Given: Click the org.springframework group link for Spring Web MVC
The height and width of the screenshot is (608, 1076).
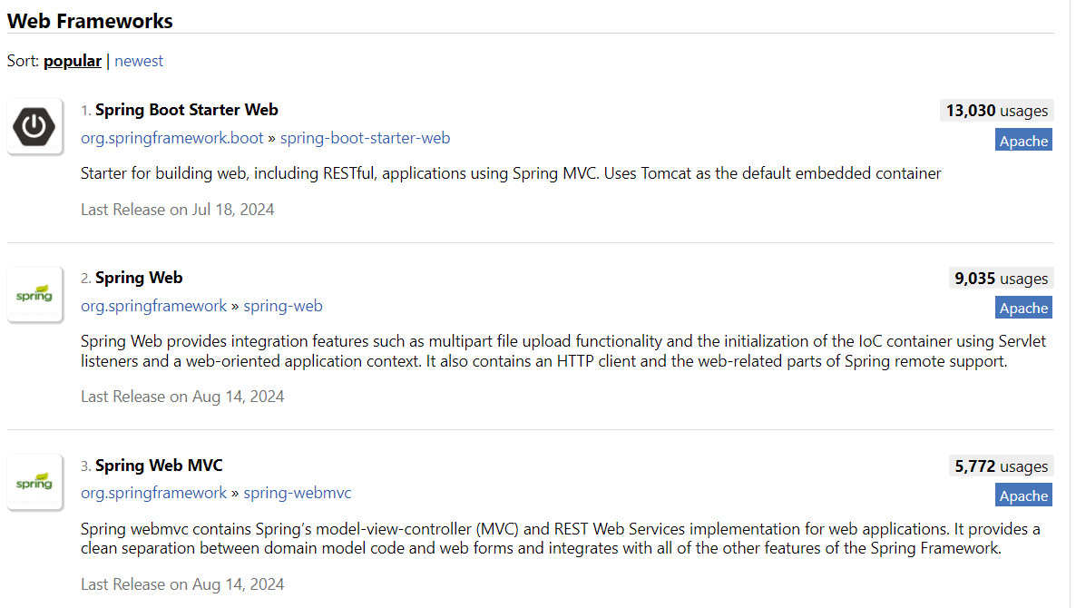Looking at the screenshot, I should click(153, 493).
